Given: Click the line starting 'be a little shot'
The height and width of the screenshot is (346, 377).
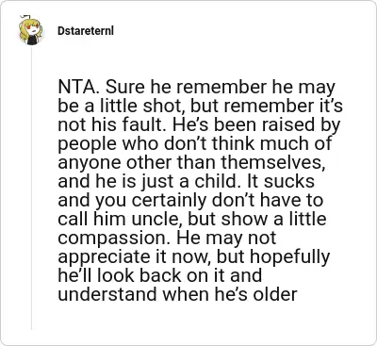Looking at the screenshot, I should [x=200, y=107].
